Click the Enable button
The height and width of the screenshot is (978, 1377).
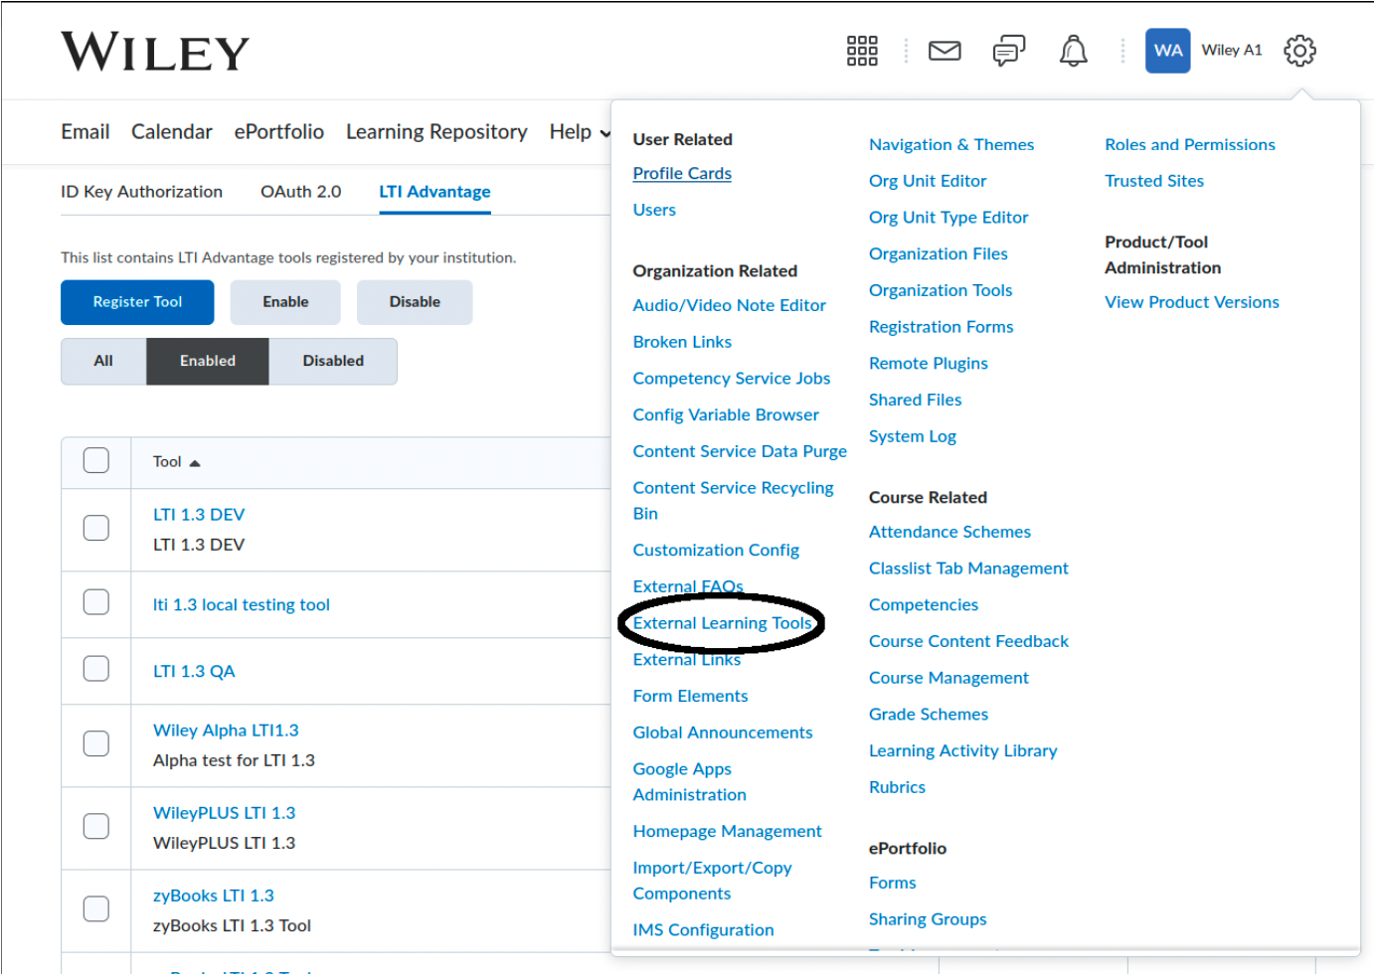[x=285, y=302]
